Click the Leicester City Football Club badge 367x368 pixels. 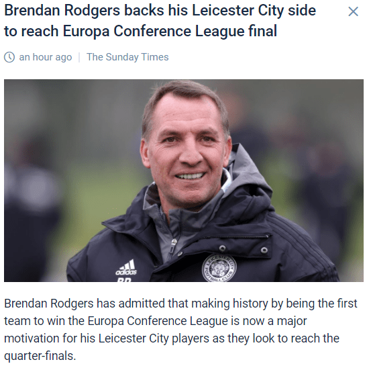pos(219,268)
